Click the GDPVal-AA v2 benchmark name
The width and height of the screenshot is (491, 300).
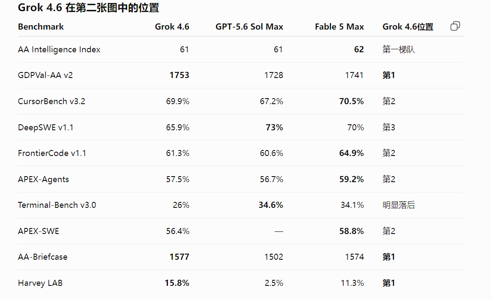(x=45, y=75)
